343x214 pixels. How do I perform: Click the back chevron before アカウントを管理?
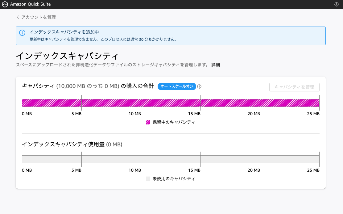tap(18, 17)
